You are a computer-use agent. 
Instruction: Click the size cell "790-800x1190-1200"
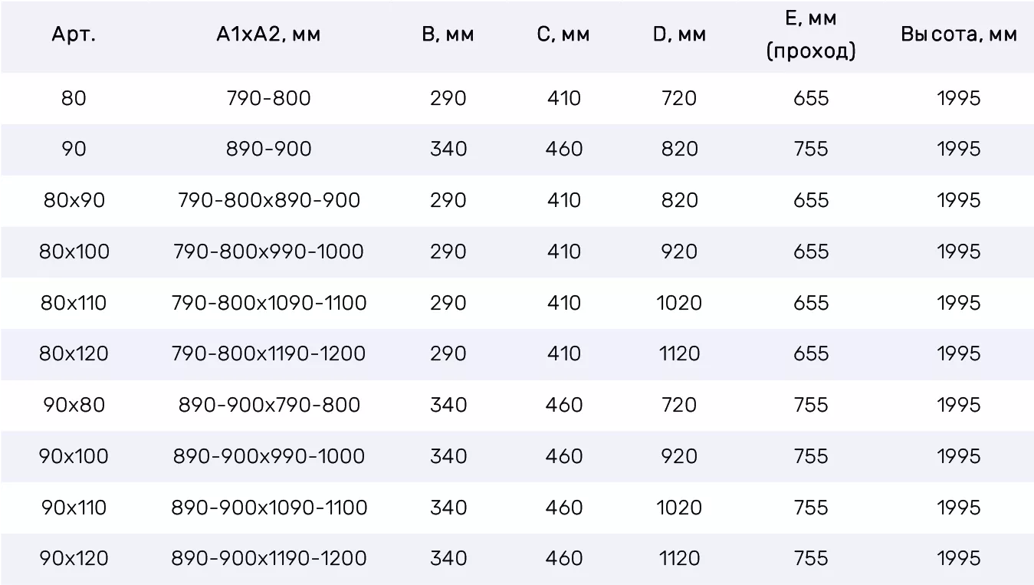pyautogui.click(x=268, y=353)
